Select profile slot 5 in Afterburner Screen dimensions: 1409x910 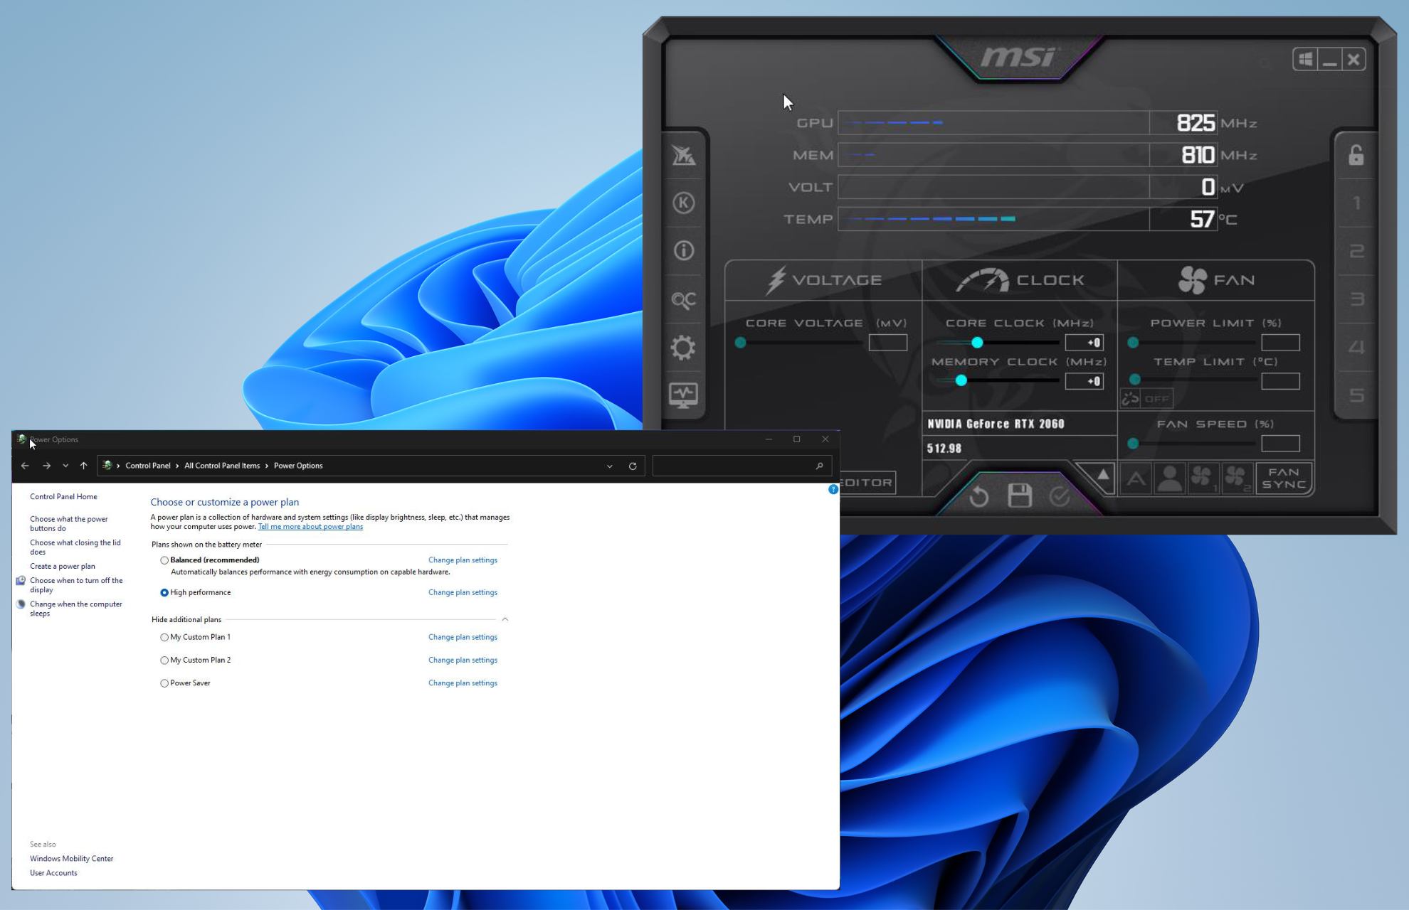pyautogui.click(x=1356, y=395)
